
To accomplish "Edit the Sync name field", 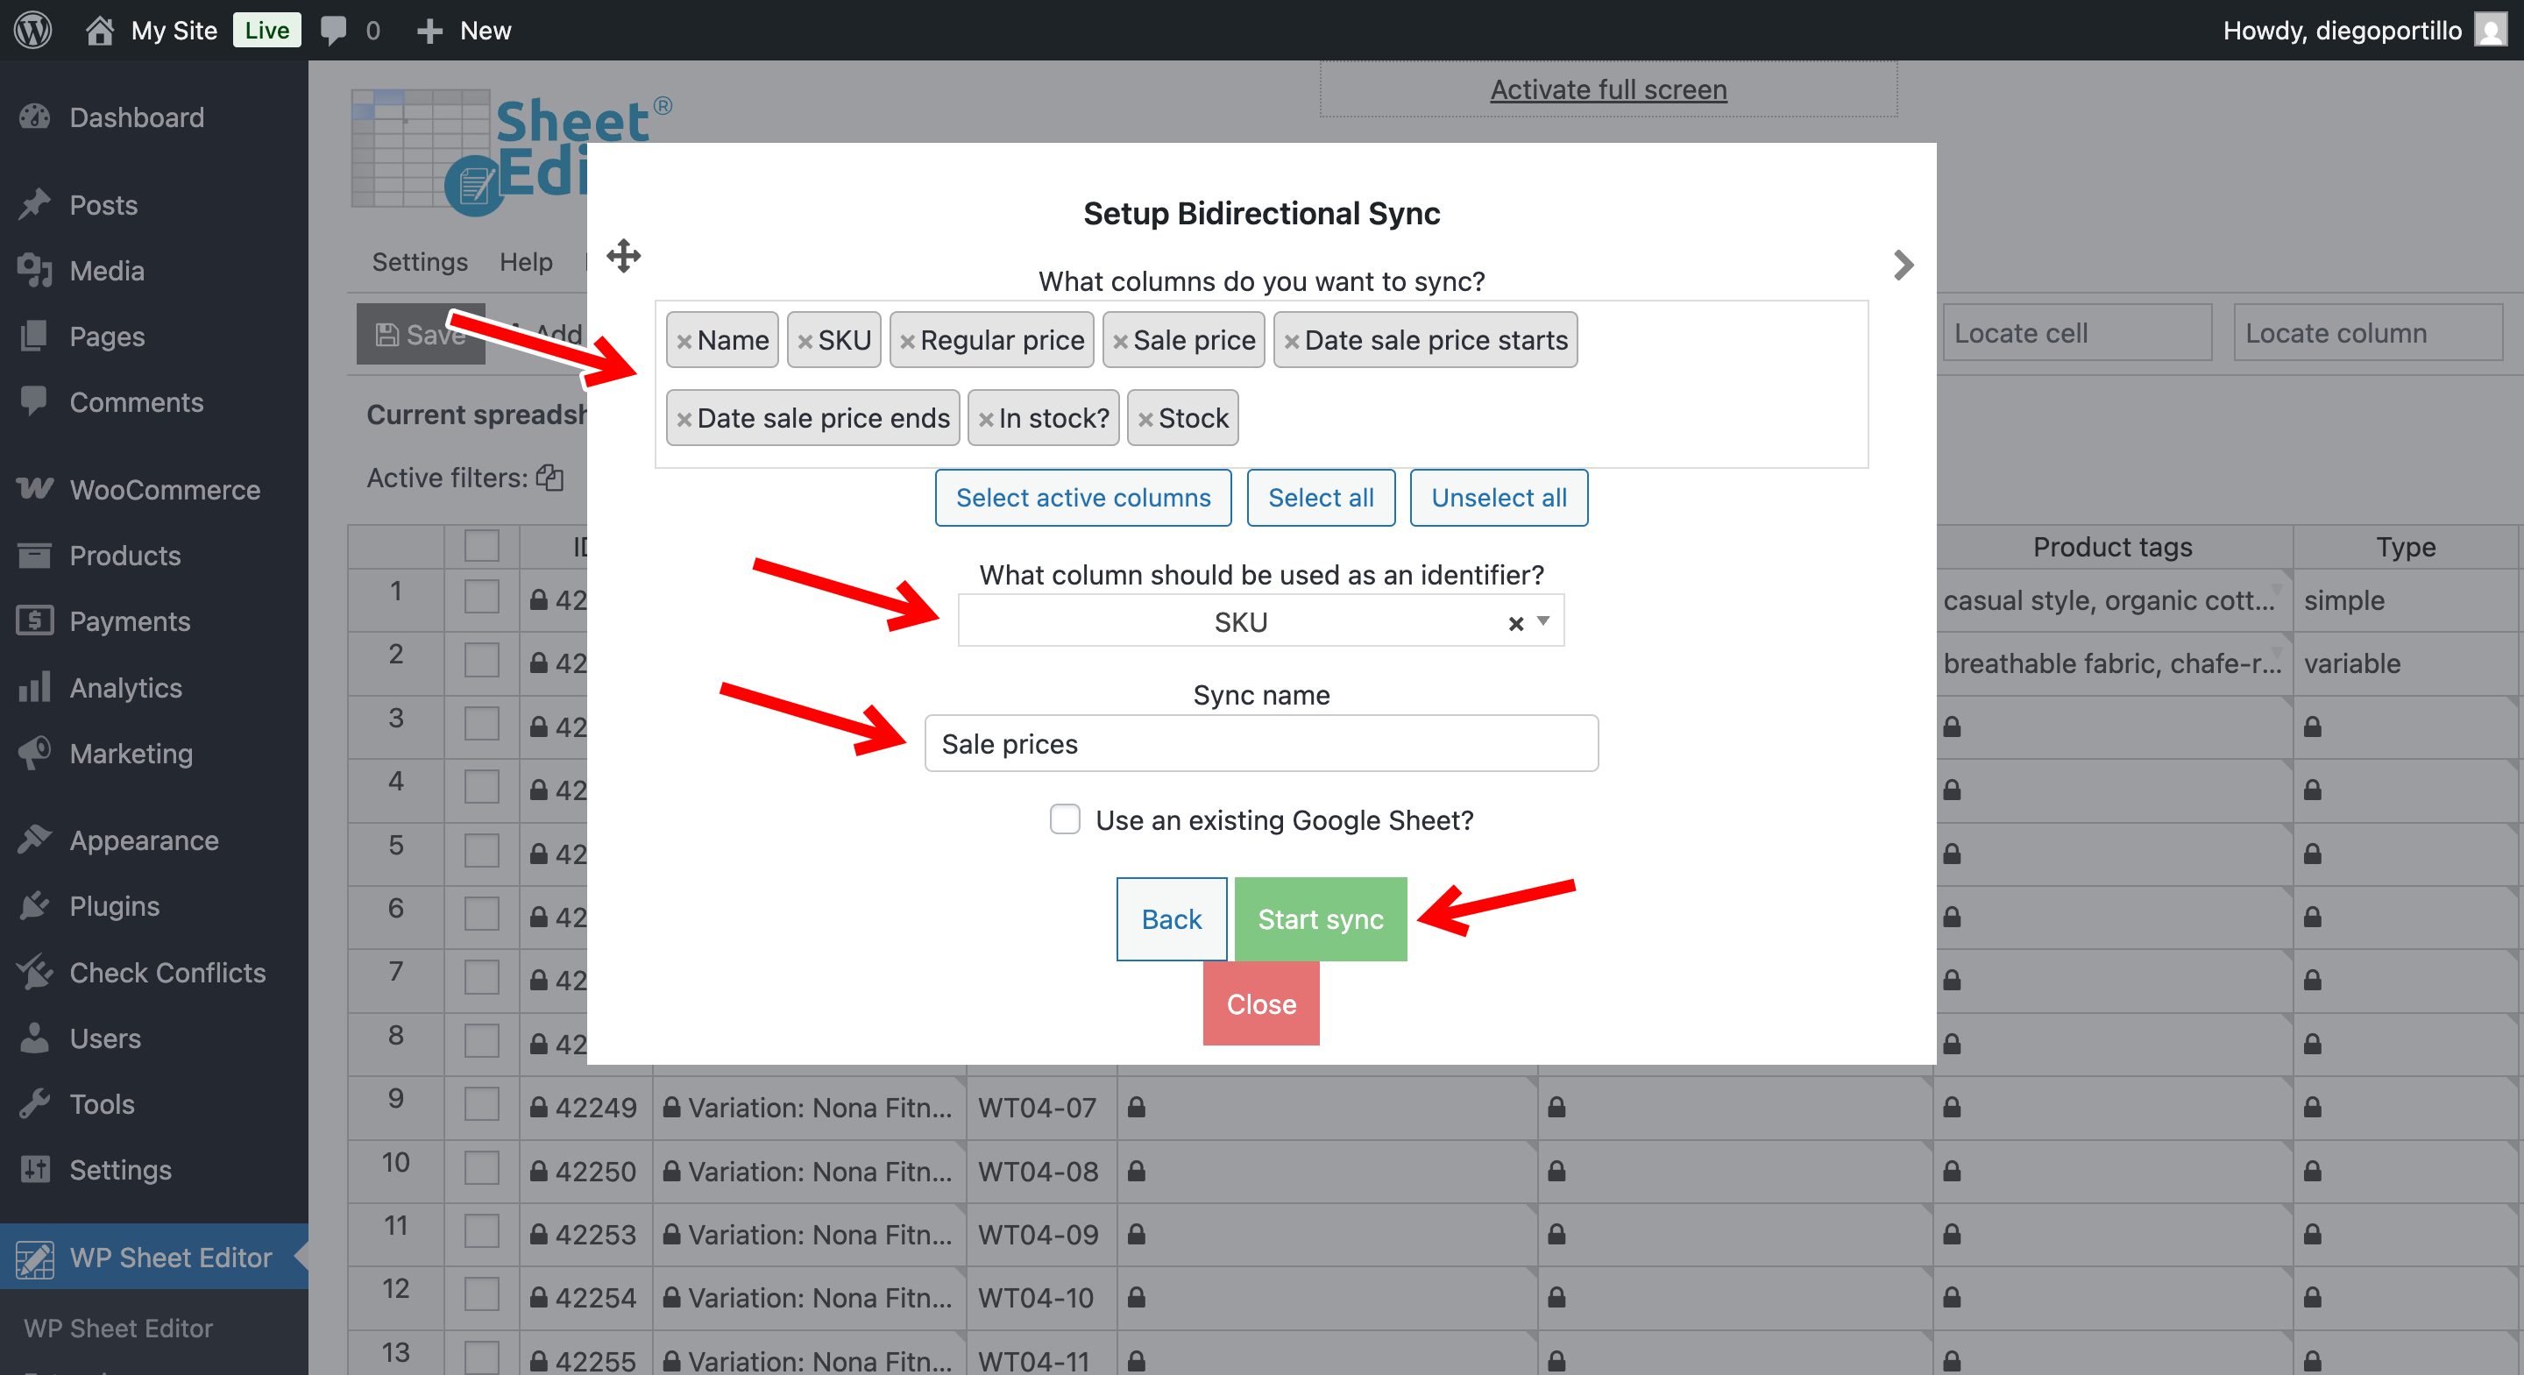I will [1261, 743].
